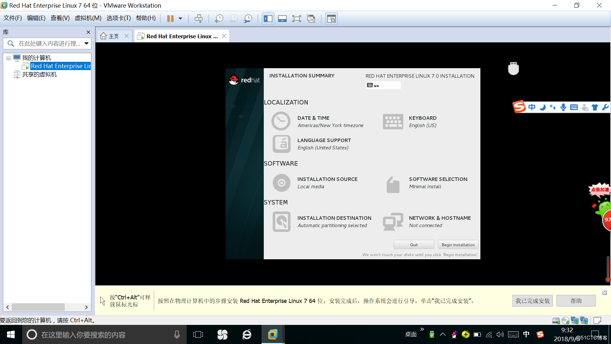Expand the library search dropdown arrow

86,43
